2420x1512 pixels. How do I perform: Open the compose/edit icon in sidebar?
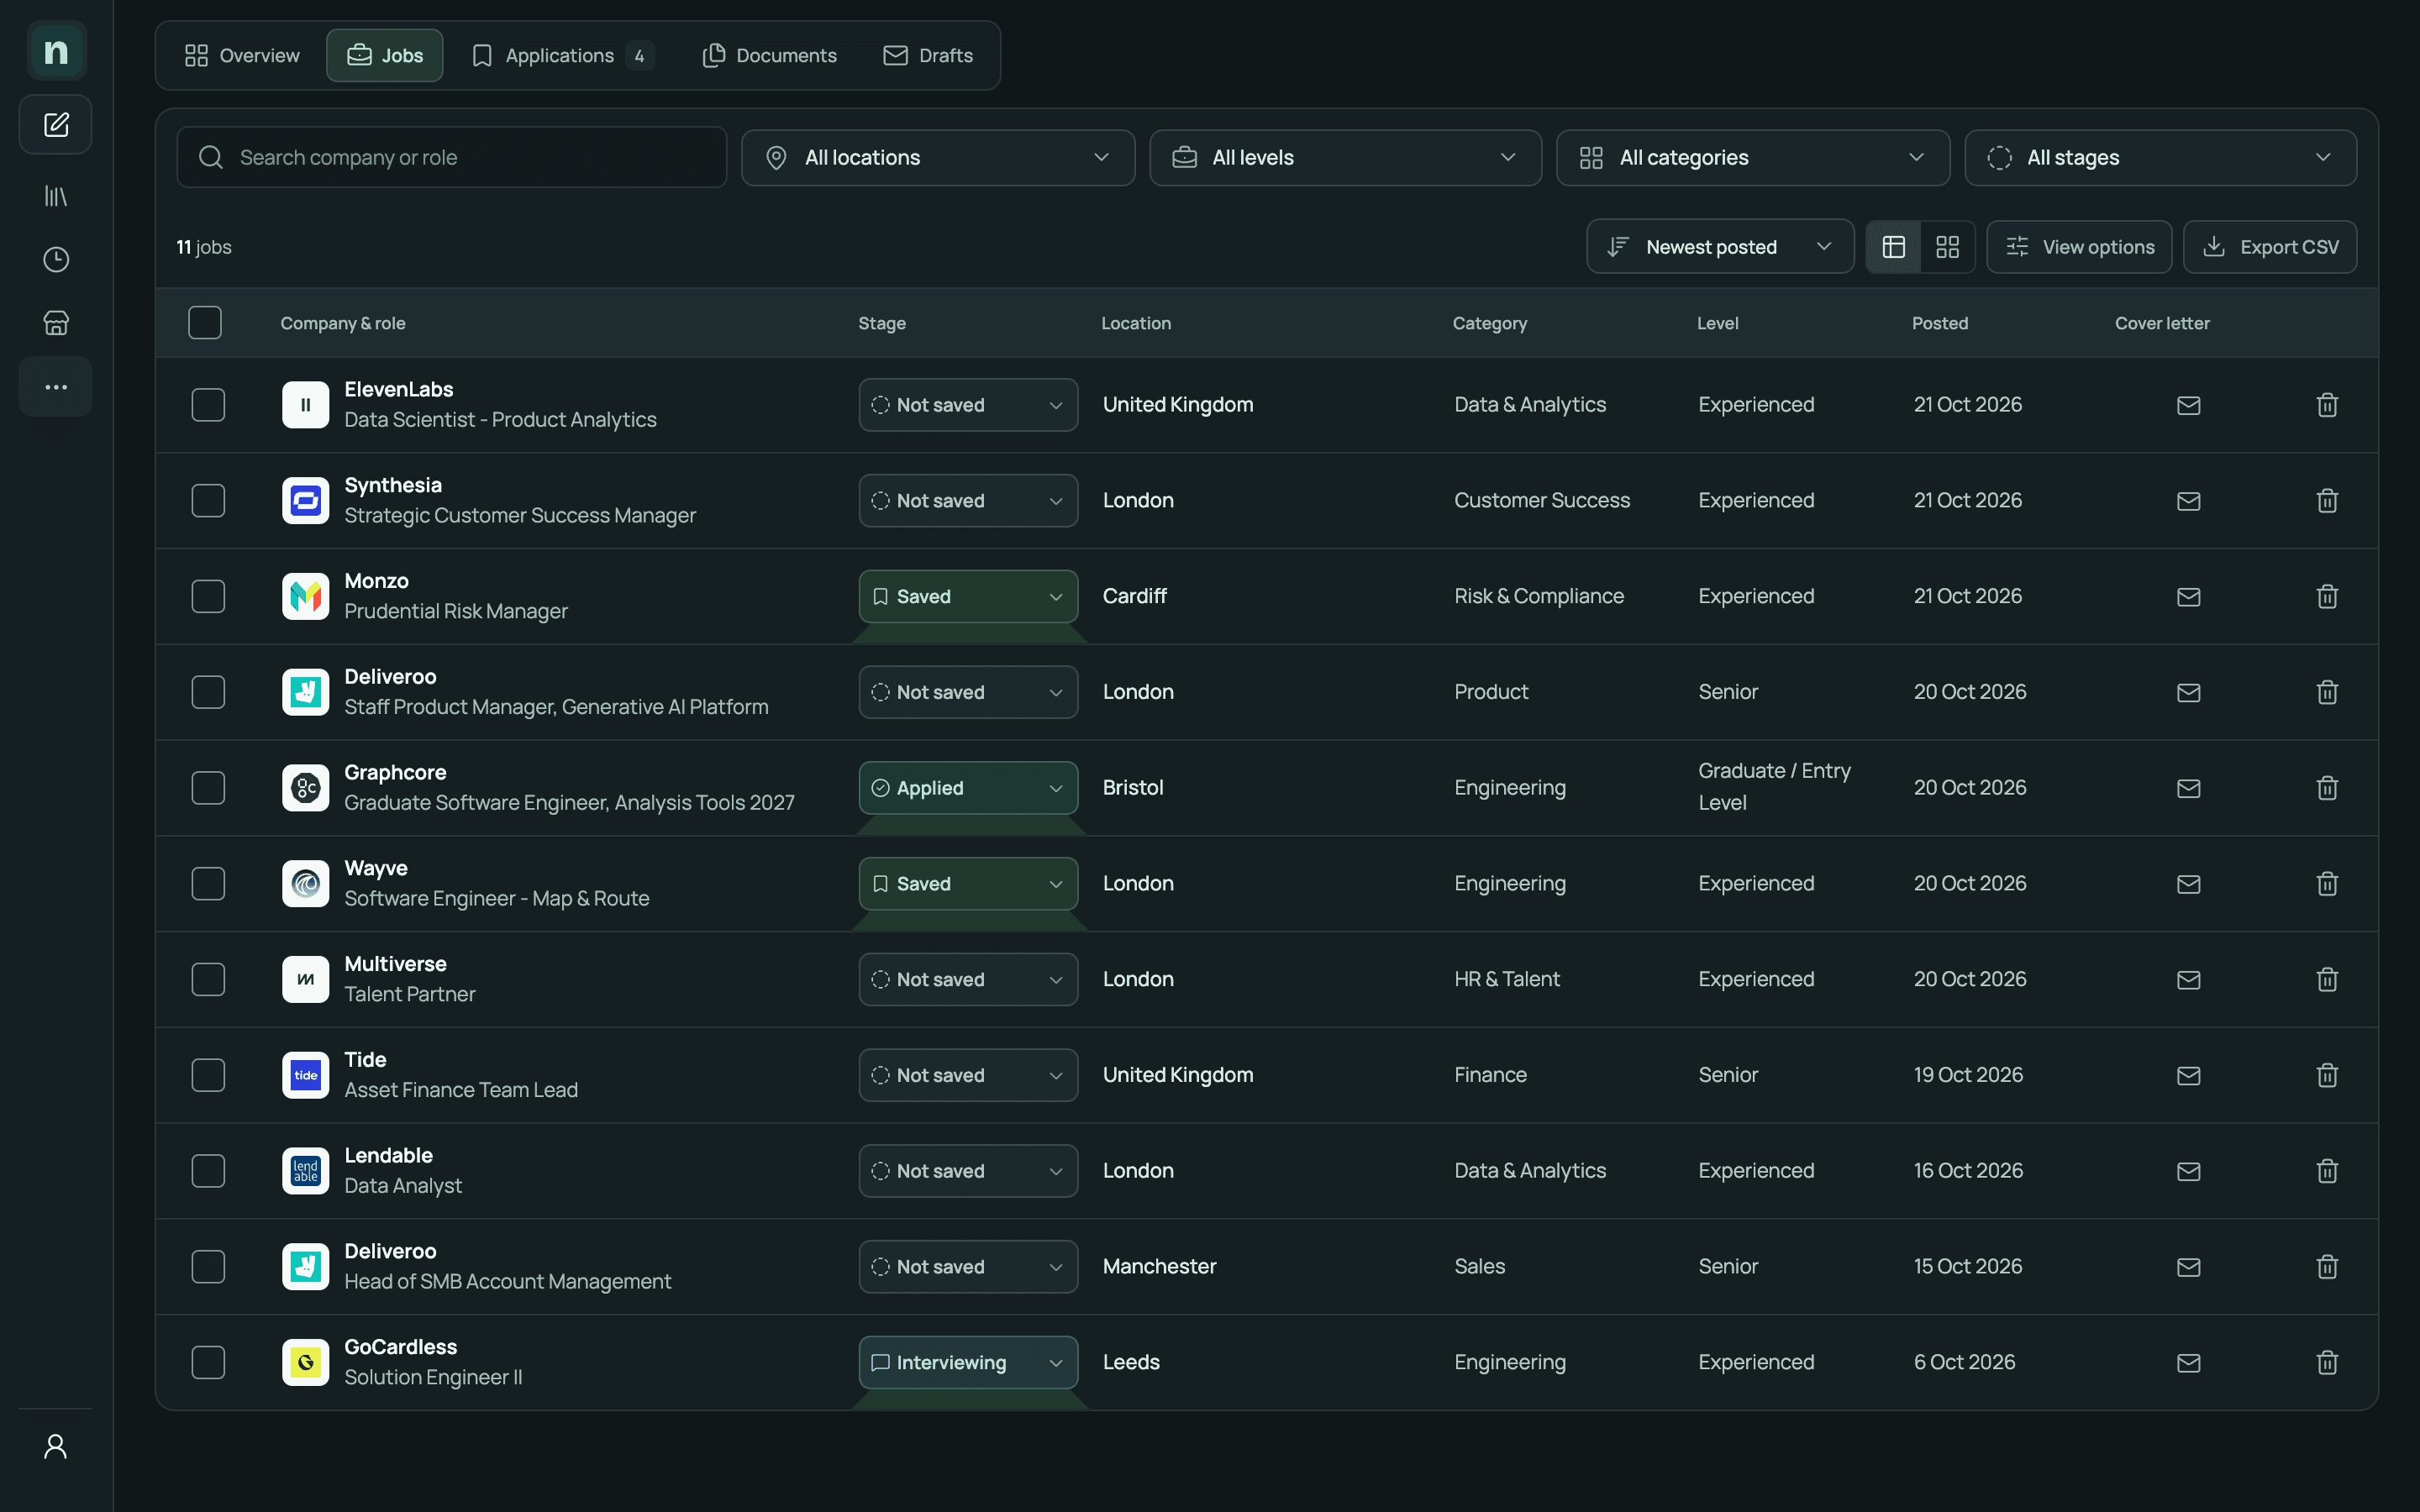coord(56,125)
